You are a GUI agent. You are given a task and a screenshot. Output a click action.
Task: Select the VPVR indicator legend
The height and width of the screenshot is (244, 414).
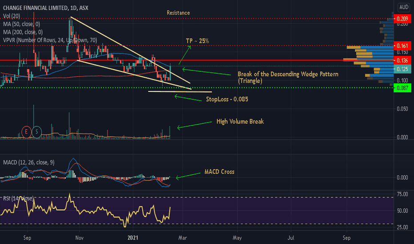[x=50, y=40]
